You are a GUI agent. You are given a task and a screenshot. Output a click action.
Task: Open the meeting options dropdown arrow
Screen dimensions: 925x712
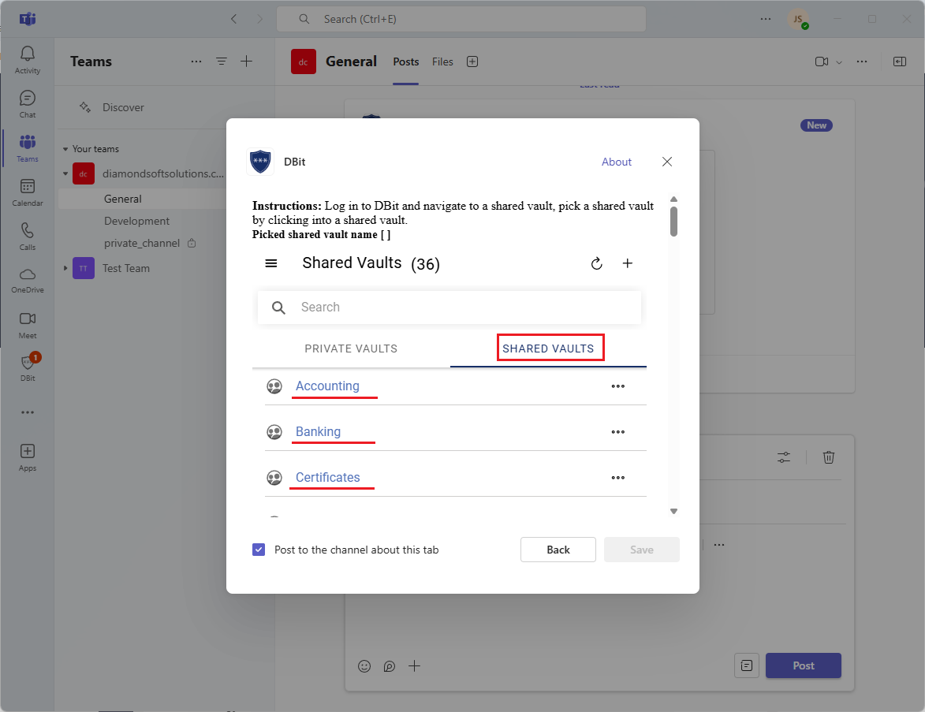tap(839, 62)
